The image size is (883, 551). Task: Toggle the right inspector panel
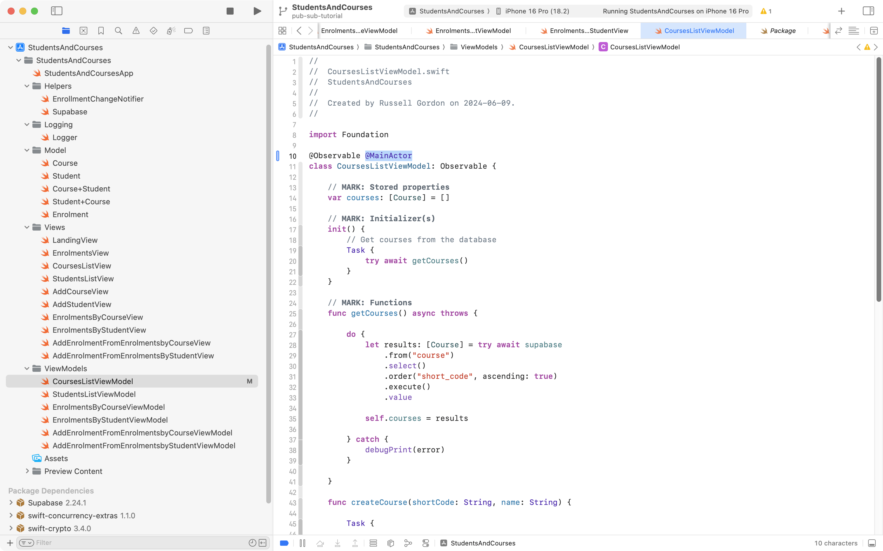(x=868, y=11)
